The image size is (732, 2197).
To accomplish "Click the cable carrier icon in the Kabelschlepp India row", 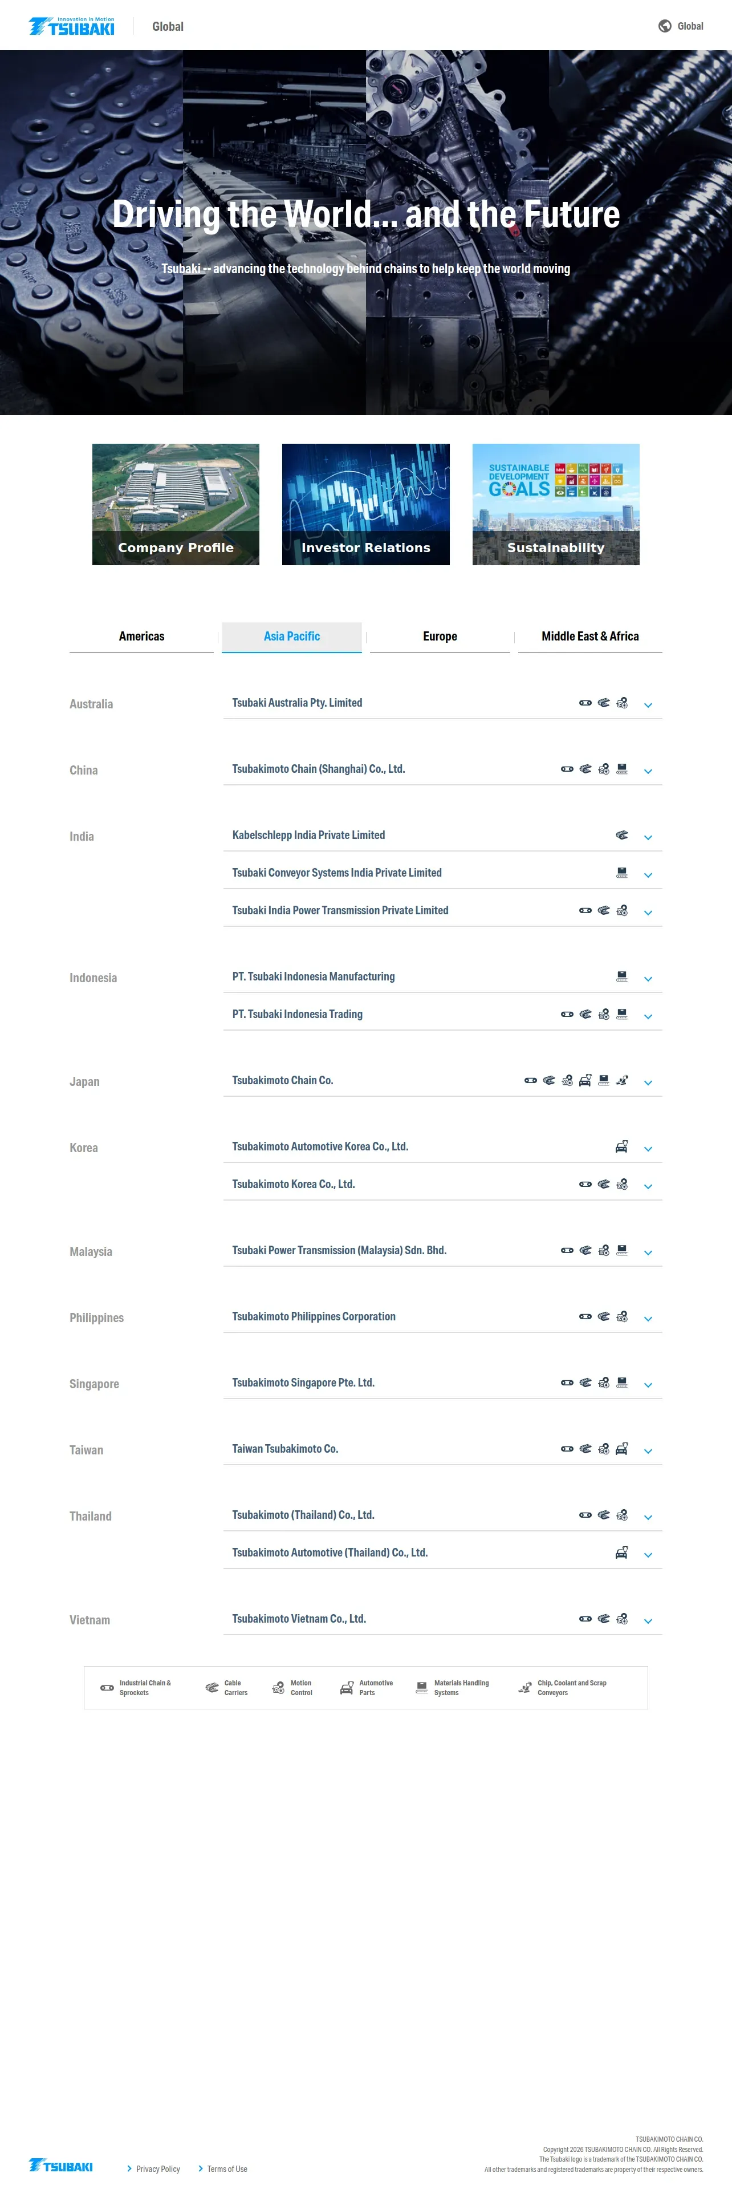I will (622, 835).
